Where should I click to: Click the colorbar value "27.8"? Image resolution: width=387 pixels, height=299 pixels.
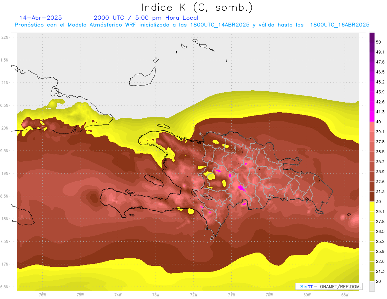tap(380, 222)
